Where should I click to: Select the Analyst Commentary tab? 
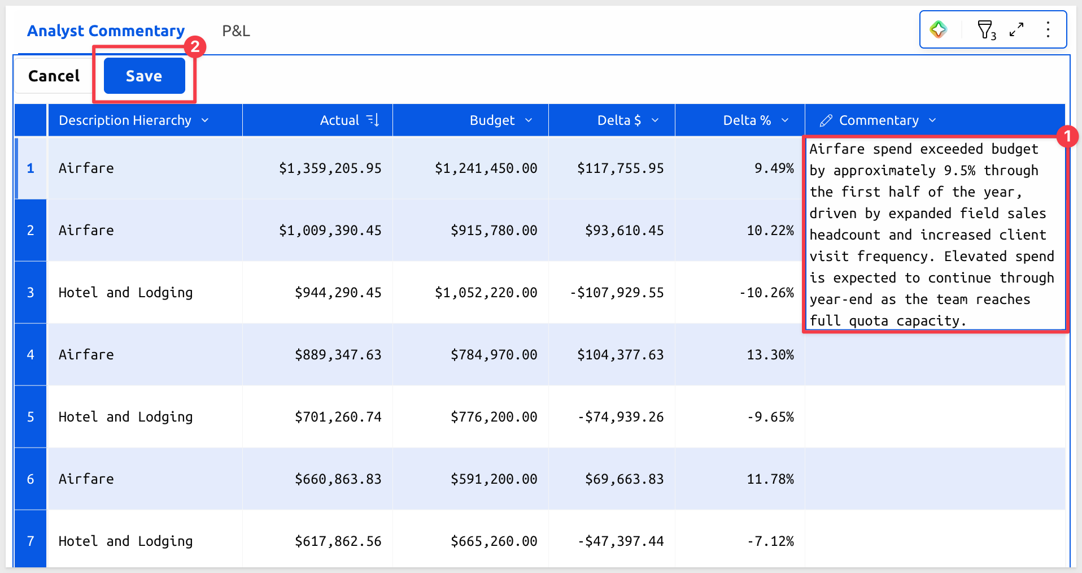[106, 31]
